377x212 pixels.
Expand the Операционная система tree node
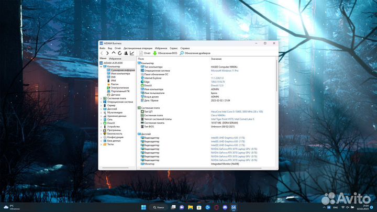tap(101, 102)
